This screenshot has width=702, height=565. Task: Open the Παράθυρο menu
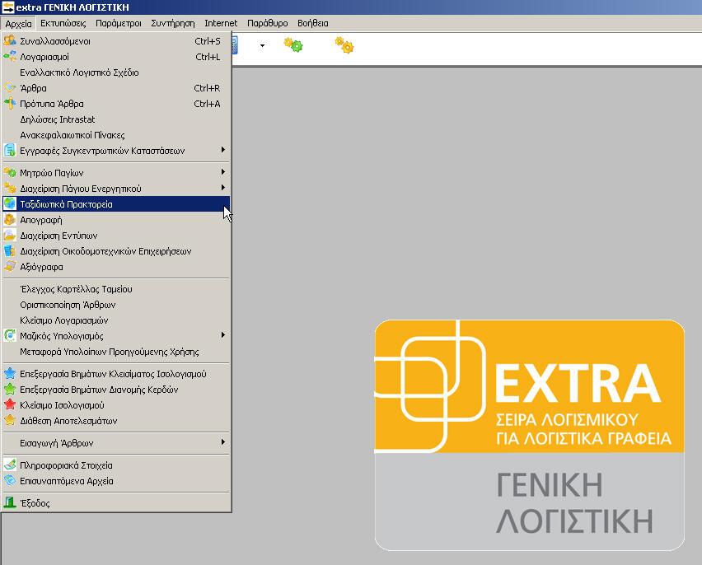(x=267, y=23)
